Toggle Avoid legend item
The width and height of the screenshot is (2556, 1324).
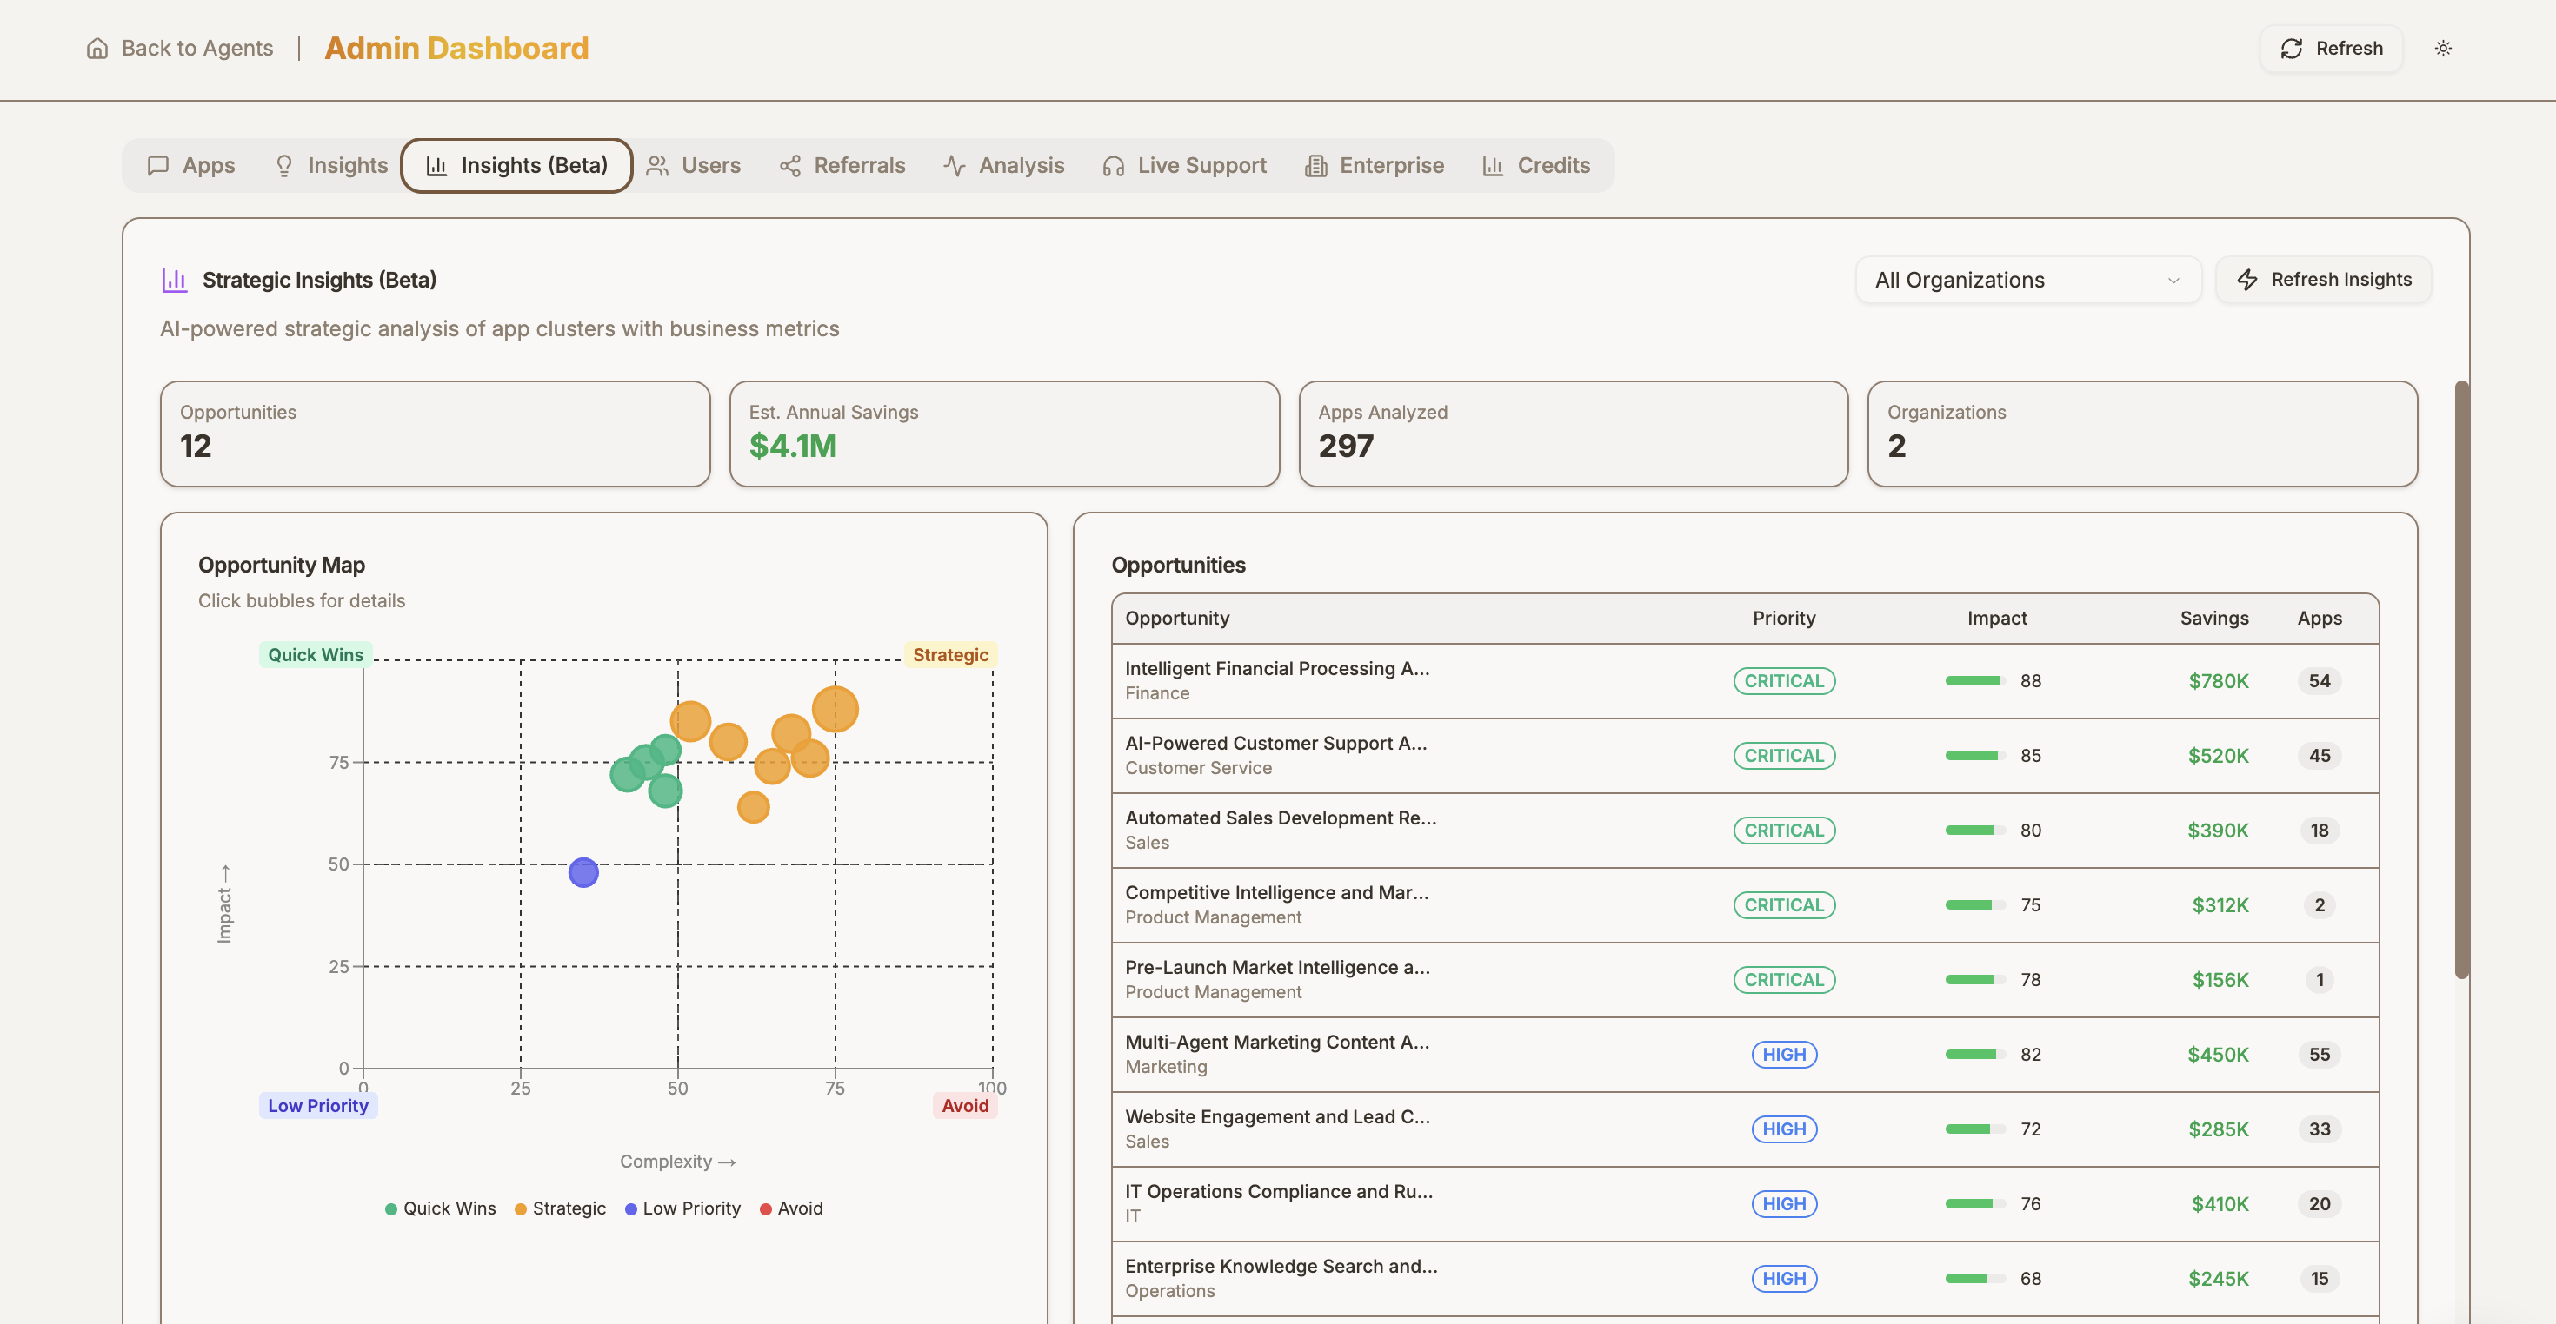click(x=791, y=1208)
